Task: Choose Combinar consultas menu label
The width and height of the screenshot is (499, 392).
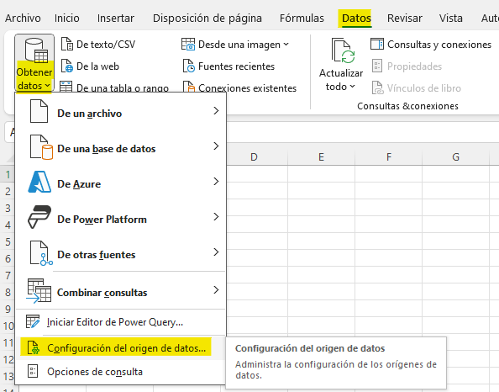Action: pos(102,293)
